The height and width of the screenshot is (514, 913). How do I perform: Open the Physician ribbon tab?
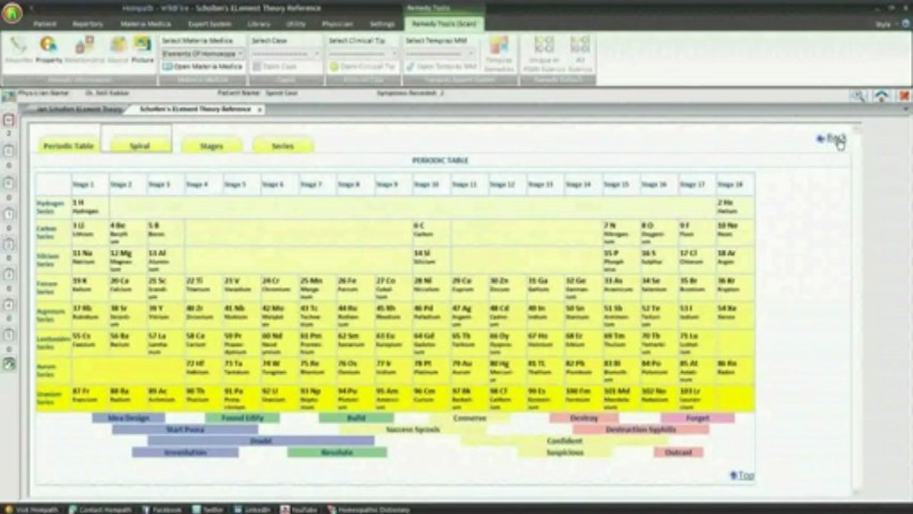pos(337,24)
